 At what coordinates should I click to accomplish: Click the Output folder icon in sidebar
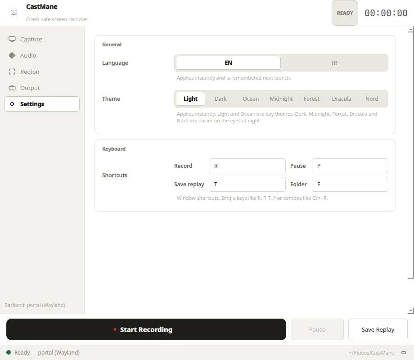pos(12,88)
